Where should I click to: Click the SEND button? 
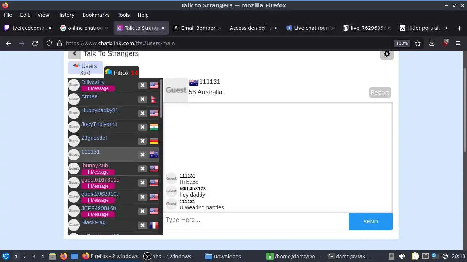371,222
